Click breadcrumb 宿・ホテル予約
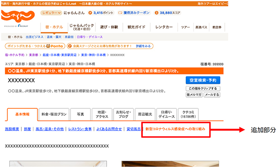This screenshot has height=168, width=278. (15, 55)
